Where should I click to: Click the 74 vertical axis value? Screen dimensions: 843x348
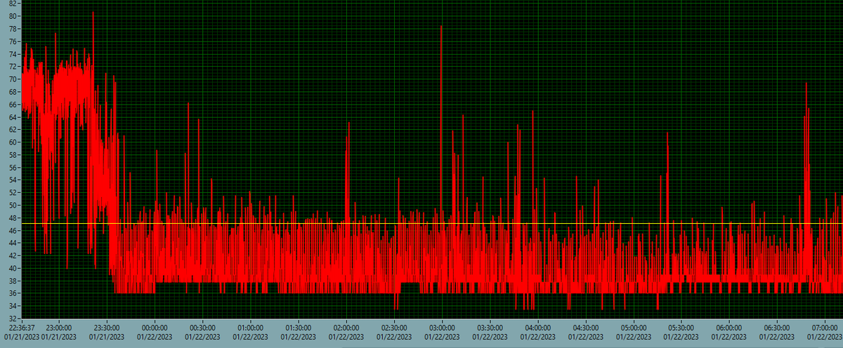[14, 53]
